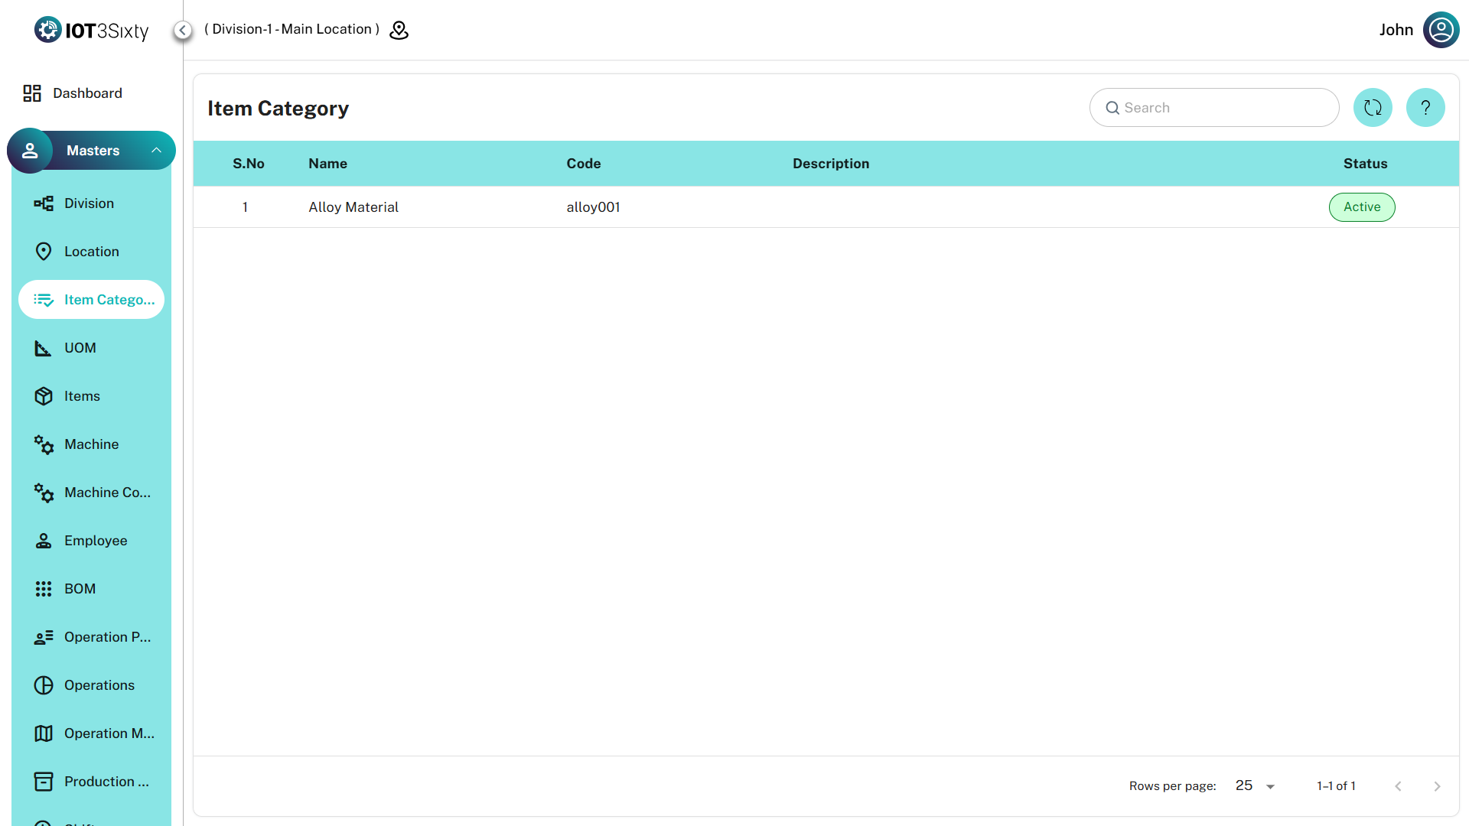This screenshot has width=1469, height=826.
Task: Click the UOM ruler icon
Action: pos(44,348)
